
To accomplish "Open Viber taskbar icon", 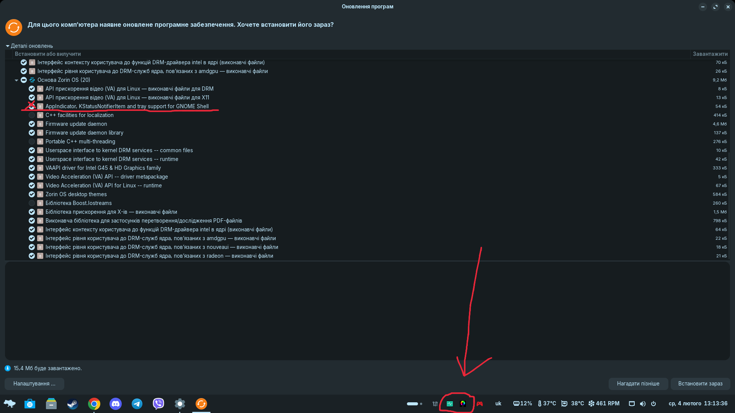I will point(158,404).
